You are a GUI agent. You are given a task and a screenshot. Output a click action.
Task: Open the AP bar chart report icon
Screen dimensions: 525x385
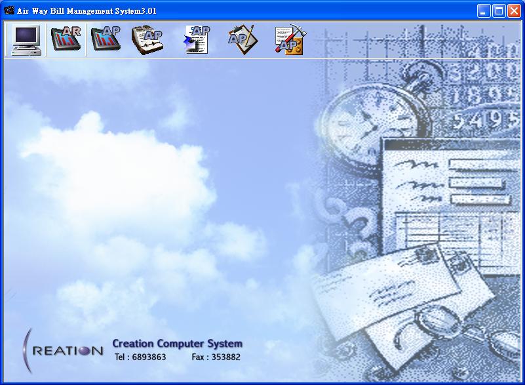click(x=106, y=39)
